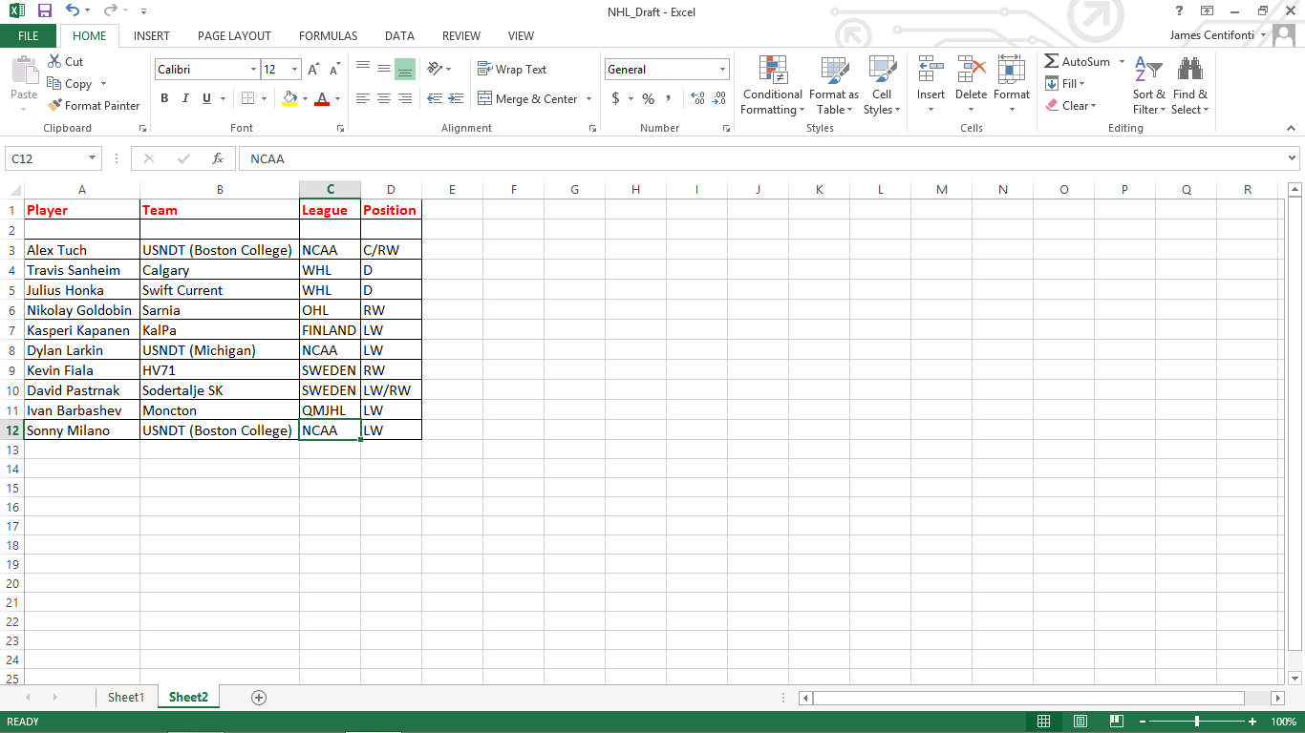Center the cell text horizontally
The image size is (1305, 733).
click(384, 98)
